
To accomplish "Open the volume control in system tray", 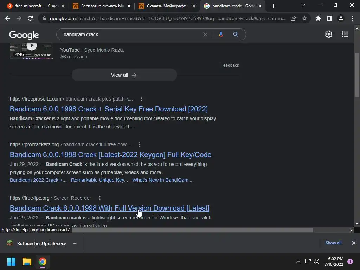I will pyautogui.click(x=316, y=262).
